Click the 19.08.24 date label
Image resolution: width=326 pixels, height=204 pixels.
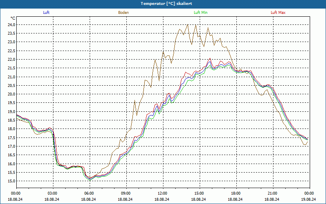(308, 199)
